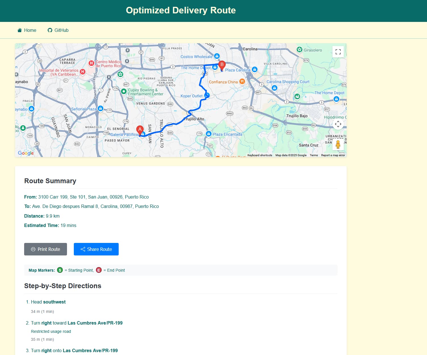Click the Carolina city label on map
427x355 pixels.
[250, 49]
